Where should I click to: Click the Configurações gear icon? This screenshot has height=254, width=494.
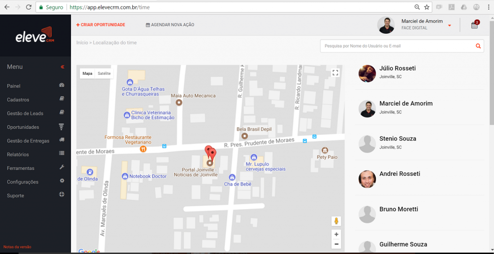click(62, 181)
